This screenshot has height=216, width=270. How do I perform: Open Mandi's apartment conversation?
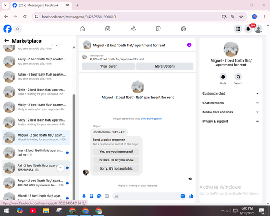36,196
